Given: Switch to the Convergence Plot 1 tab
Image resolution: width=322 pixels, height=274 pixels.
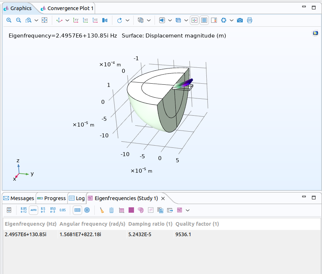Looking at the screenshot, I should click(x=67, y=8).
